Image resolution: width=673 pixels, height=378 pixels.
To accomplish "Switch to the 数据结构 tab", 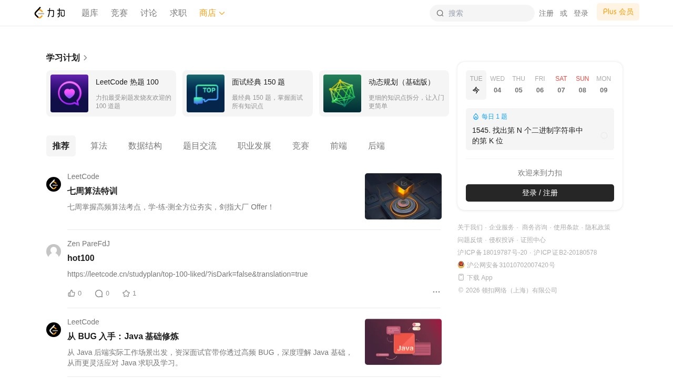I will [x=145, y=146].
